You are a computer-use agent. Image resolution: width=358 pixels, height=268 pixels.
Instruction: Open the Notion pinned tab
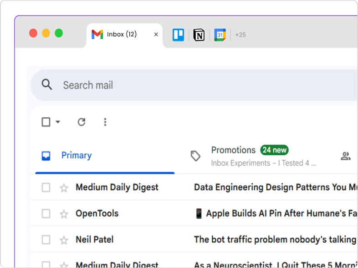coord(199,35)
